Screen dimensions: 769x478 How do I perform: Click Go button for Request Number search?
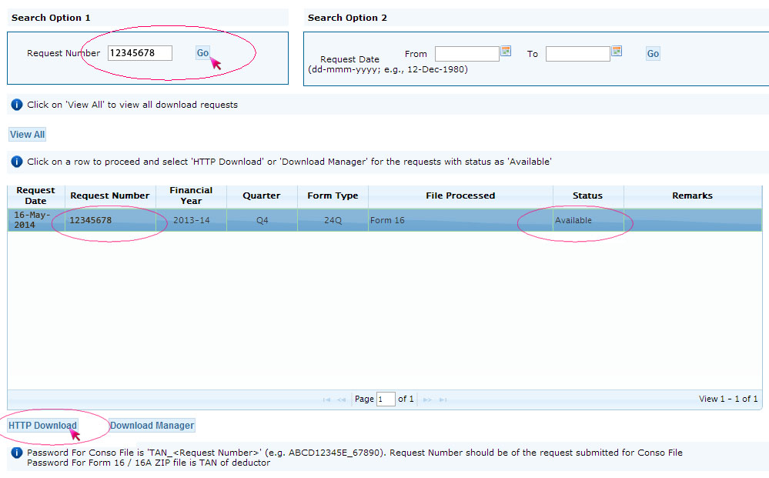202,53
